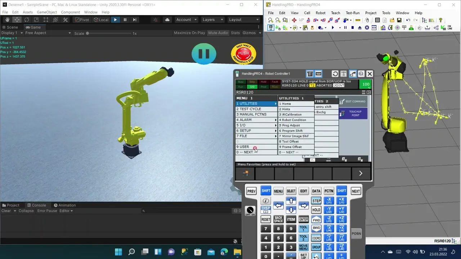Image resolution: width=461 pixels, height=259 pixels.
Task: Open the Console Clear dropdown arrow
Action: click(15, 211)
